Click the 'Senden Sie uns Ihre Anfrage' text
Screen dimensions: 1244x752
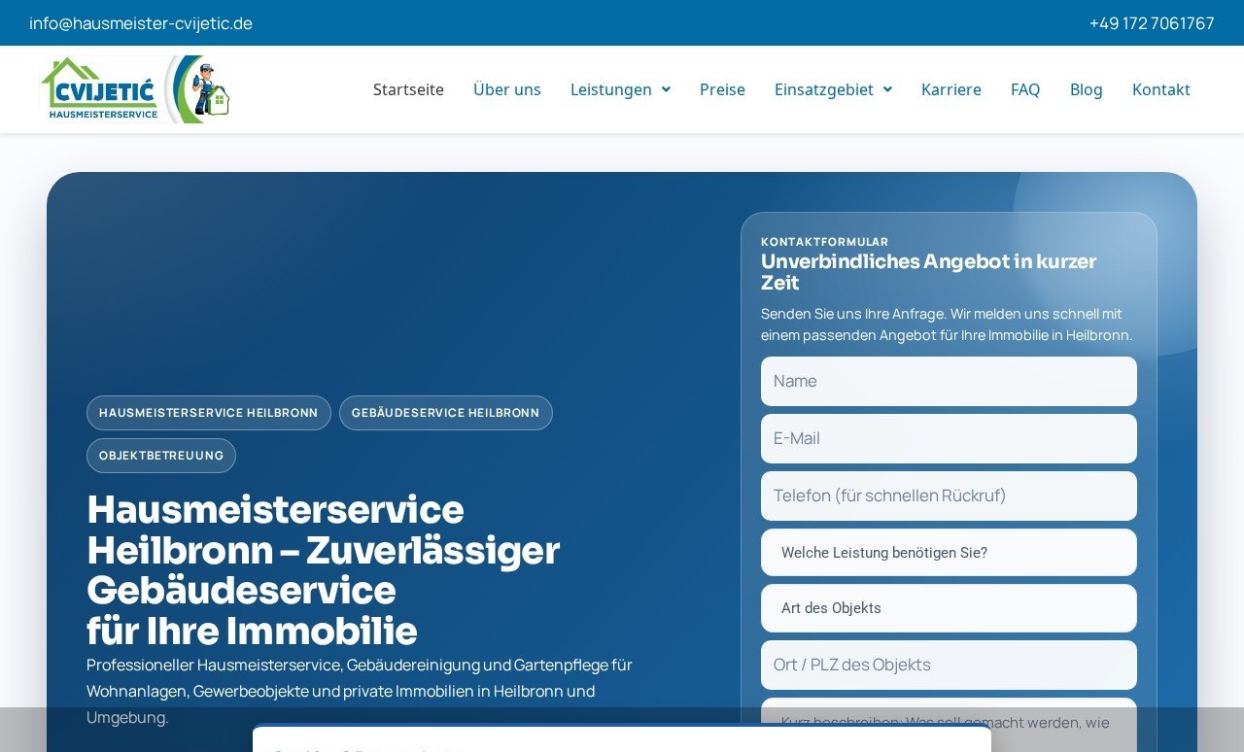947,325
